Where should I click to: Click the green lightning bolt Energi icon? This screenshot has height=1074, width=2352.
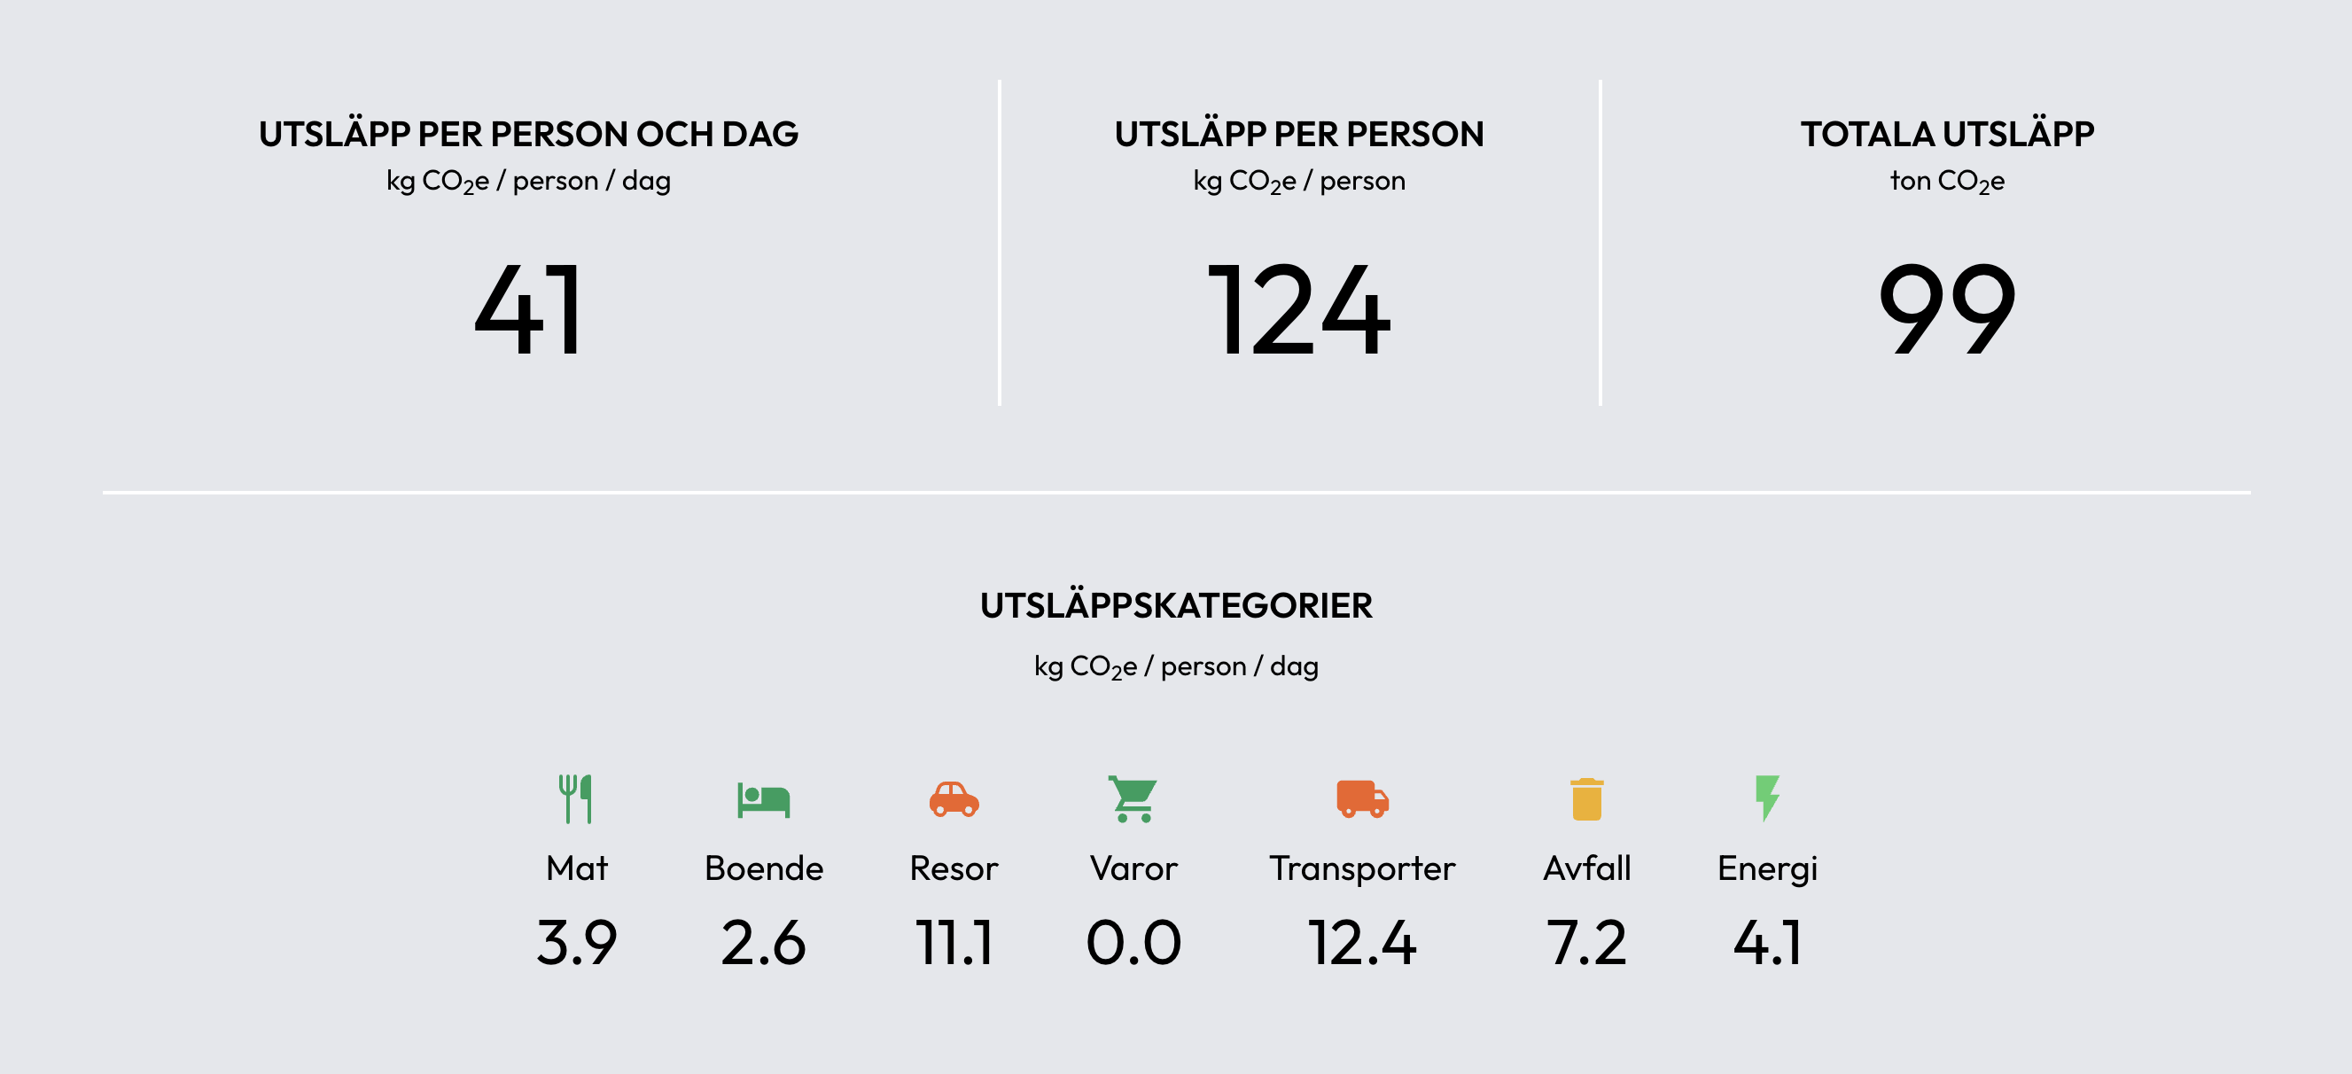tap(1767, 798)
